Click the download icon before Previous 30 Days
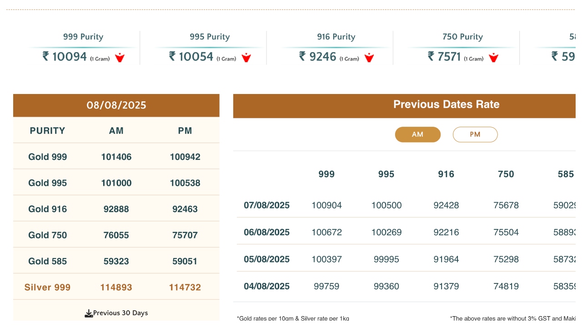The image size is (582, 327). (x=89, y=313)
